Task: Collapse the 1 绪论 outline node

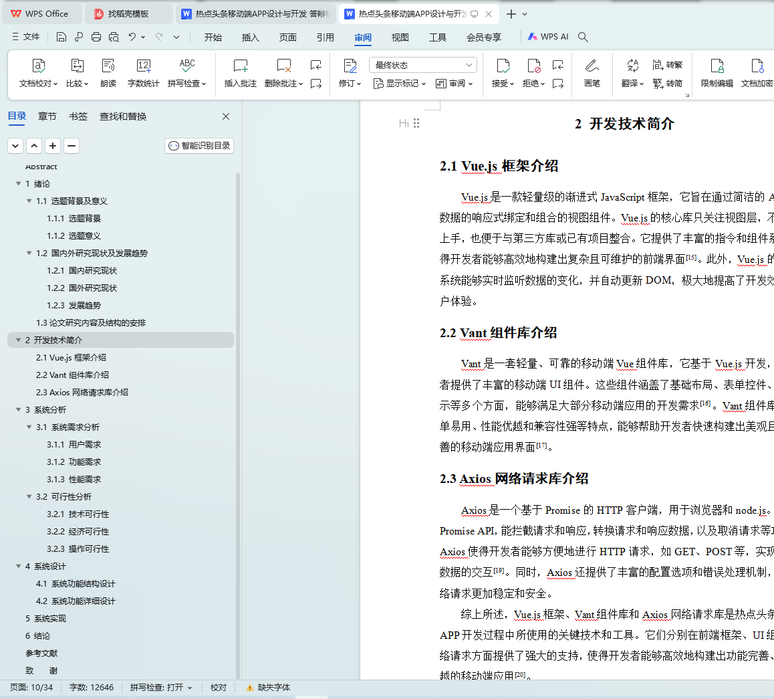Action: click(x=18, y=183)
